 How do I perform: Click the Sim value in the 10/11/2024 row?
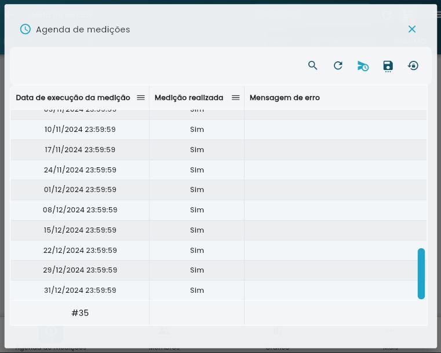coord(197,130)
